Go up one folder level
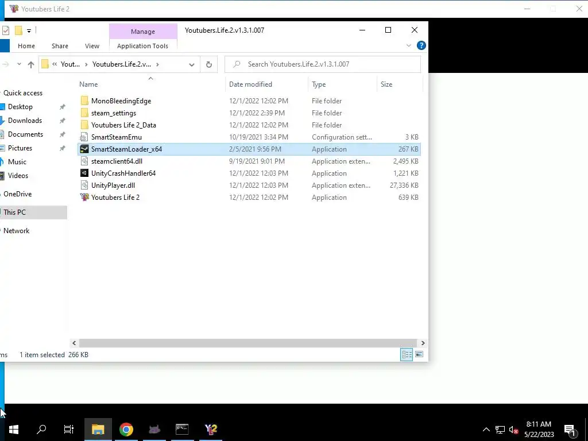This screenshot has width=588, height=441. 31,64
